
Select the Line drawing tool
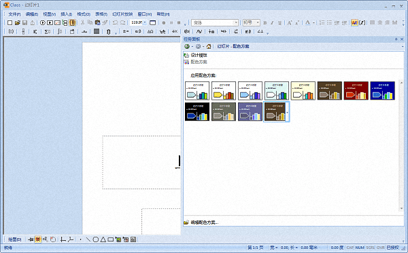(88, 239)
